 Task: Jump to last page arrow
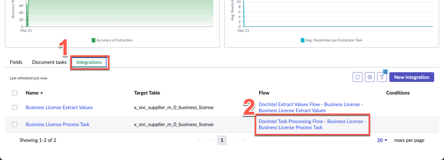click(x=244, y=140)
